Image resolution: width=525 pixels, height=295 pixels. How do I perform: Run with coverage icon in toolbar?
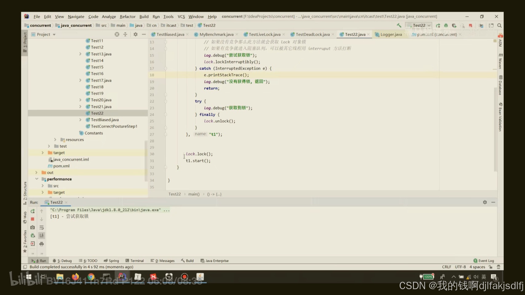(454, 26)
